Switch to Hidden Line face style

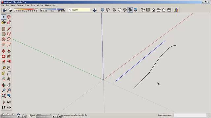[119, 10]
